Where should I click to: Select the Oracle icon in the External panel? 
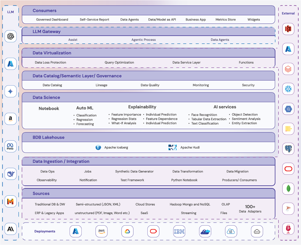click(288, 169)
